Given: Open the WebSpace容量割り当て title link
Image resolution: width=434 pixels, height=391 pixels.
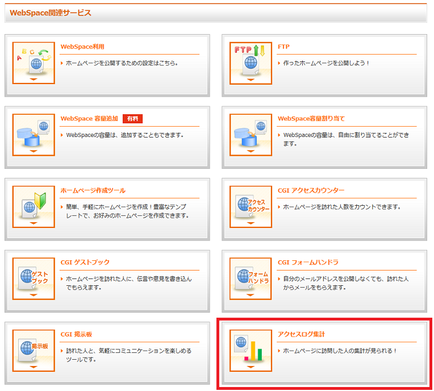Looking at the screenshot, I should point(311,119).
